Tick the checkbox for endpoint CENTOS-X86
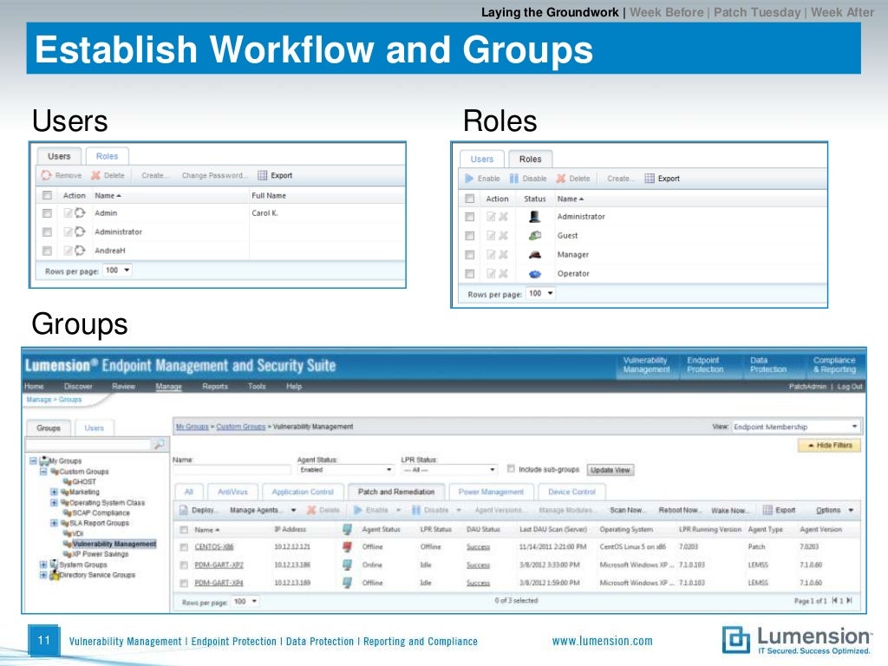Viewport: 888px width, 666px height. [184, 547]
